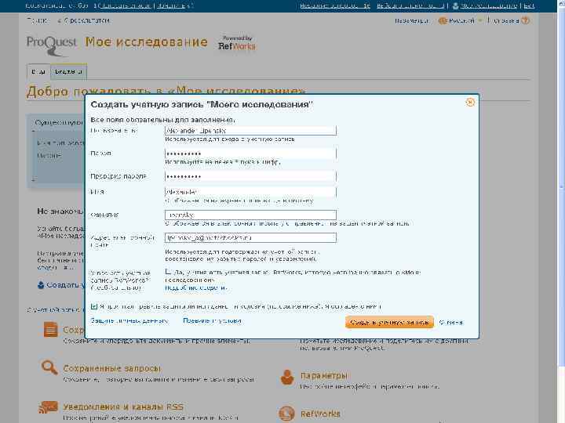Open the Параметры link in the page header
The height and width of the screenshot is (423, 565).
click(411, 21)
